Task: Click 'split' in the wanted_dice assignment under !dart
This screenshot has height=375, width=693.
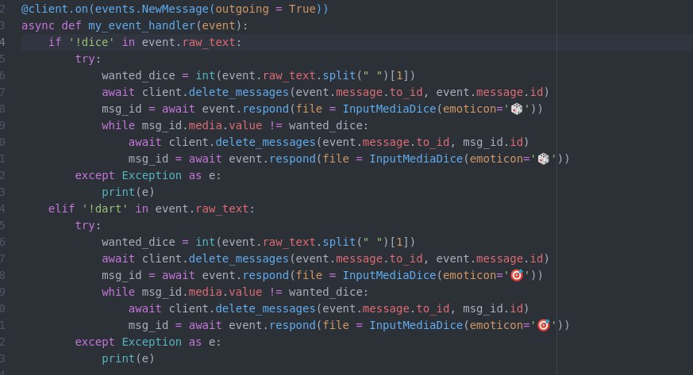Action: 339,243
